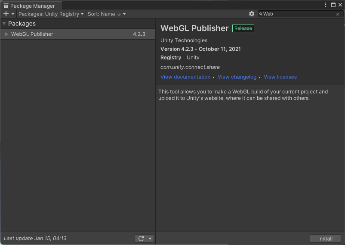Click the Install button
The image size is (345, 245).
(325, 239)
